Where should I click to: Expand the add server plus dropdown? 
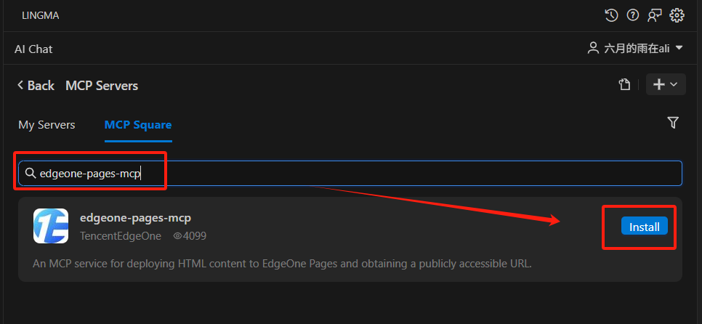tap(666, 84)
